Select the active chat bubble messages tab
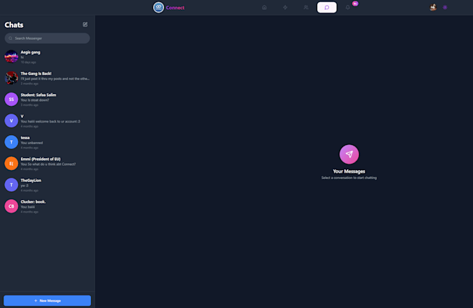Viewport: 473px width, 308px height. 327,8
